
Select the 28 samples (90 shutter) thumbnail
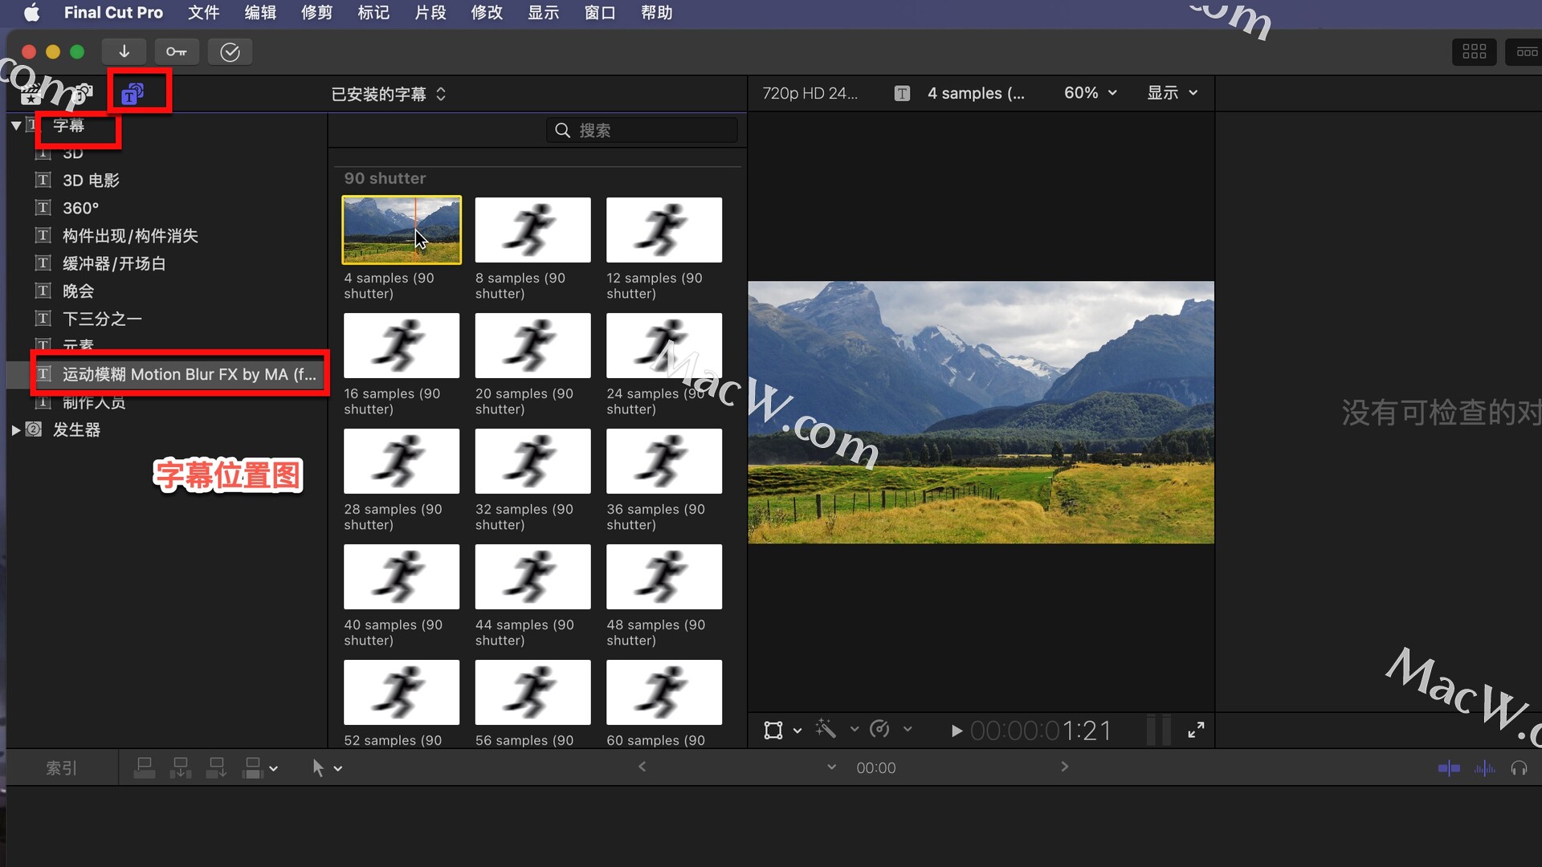(x=402, y=461)
